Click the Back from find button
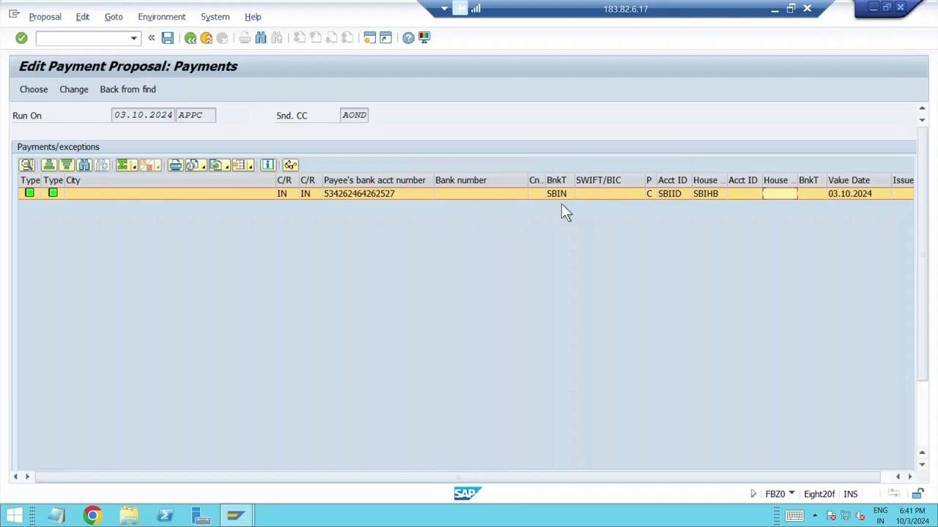938x527 pixels. pyautogui.click(x=128, y=89)
